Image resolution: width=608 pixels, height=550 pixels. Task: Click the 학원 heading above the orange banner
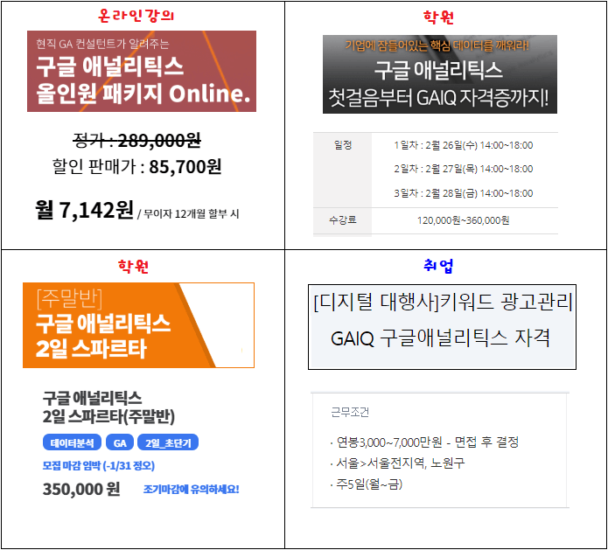pyautogui.click(x=133, y=267)
